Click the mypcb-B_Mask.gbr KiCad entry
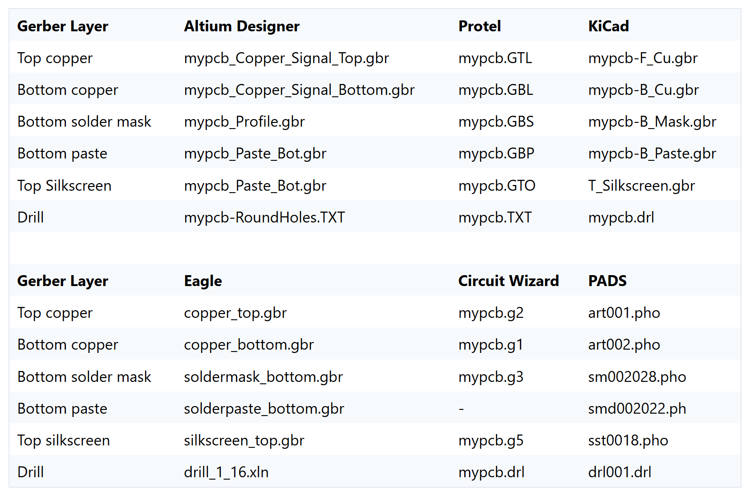Screen dimensions: 751x500 [652, 121]
